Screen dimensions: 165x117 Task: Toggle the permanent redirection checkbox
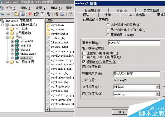(x=84, y=62)
